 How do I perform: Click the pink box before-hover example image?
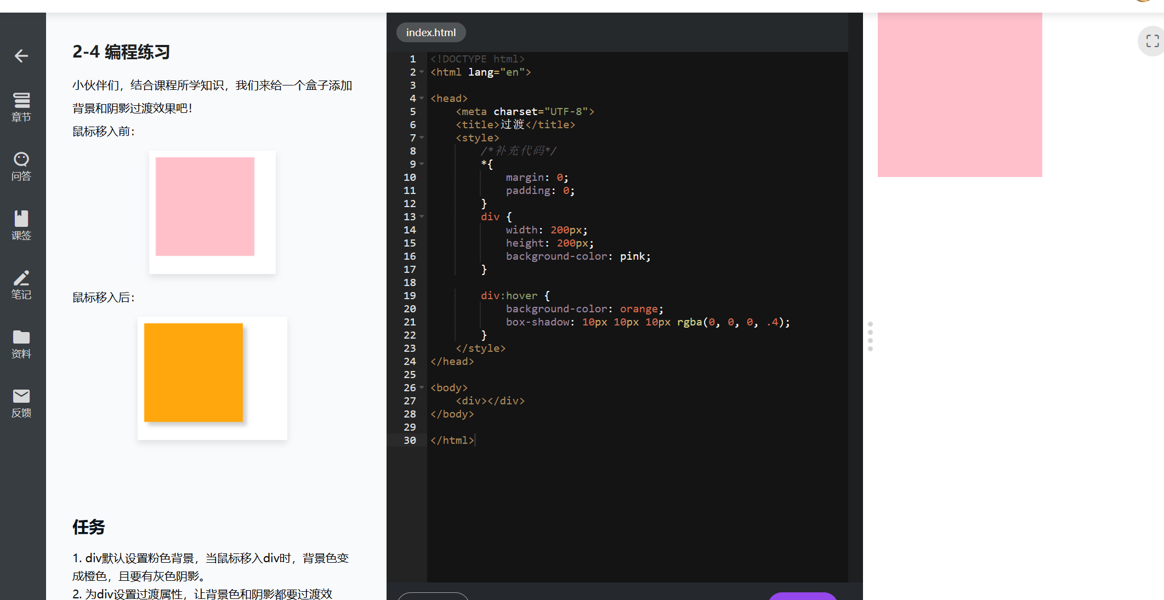click(x=212, y=212)
